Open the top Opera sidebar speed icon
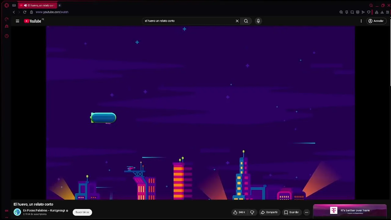Viewport: 391px width, 220px height. tap(6, 19)
